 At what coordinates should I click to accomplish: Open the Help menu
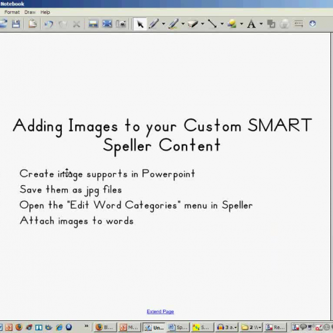point(45,12)
